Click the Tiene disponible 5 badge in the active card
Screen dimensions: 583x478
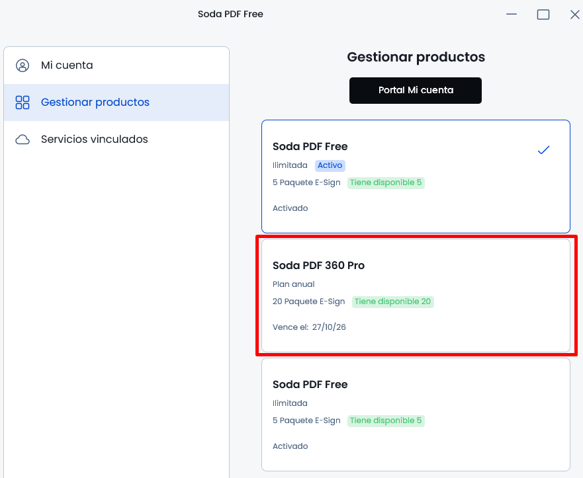pyautogui.click(x=386, y=182)
